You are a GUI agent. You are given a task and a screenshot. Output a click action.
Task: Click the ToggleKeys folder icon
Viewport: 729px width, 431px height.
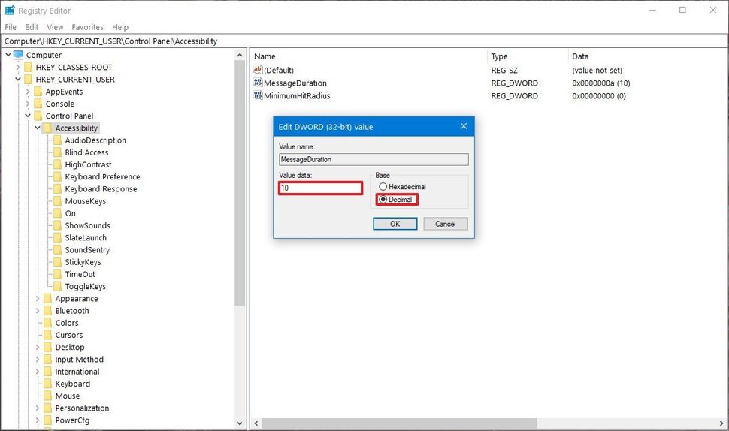coord(58,286)
